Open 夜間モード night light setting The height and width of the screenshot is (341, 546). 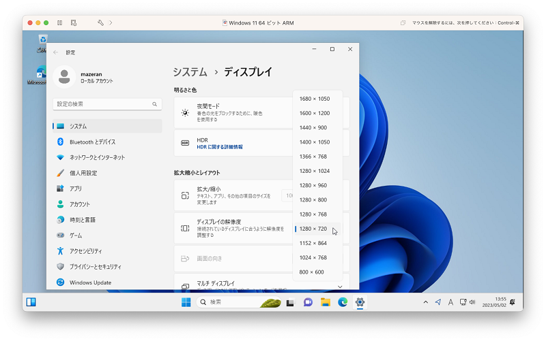(x=233, y=113)
